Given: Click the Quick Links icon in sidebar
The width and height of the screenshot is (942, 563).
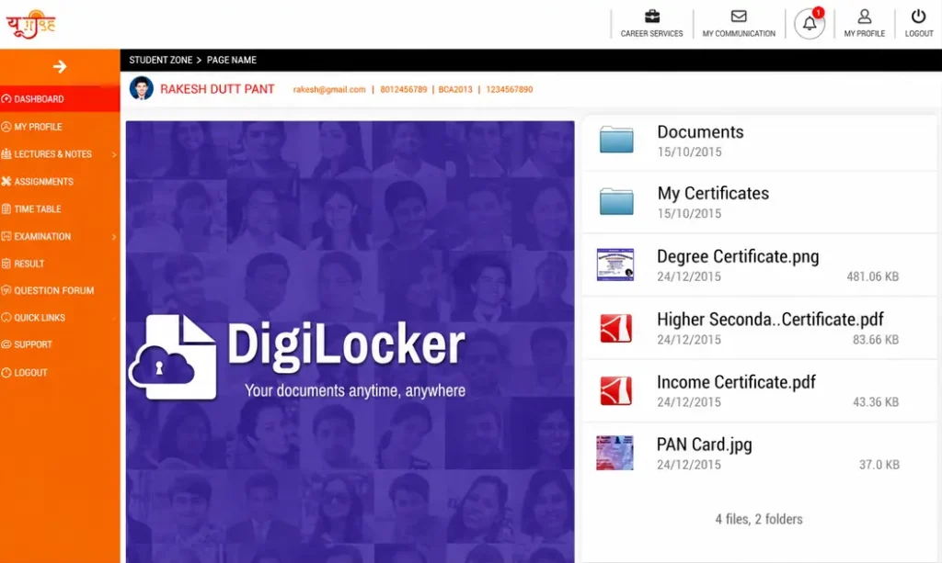Looking at the screenshot, I should point(6,317).
